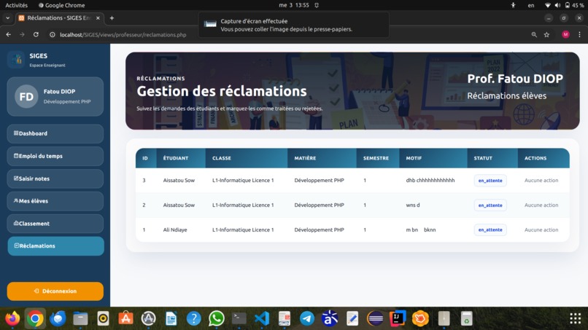Image resolution: width=588 pixels, height=330 pixels.
Task: Click motif text dhb chhhhhhhhhhhh
Action: [430, 180]
